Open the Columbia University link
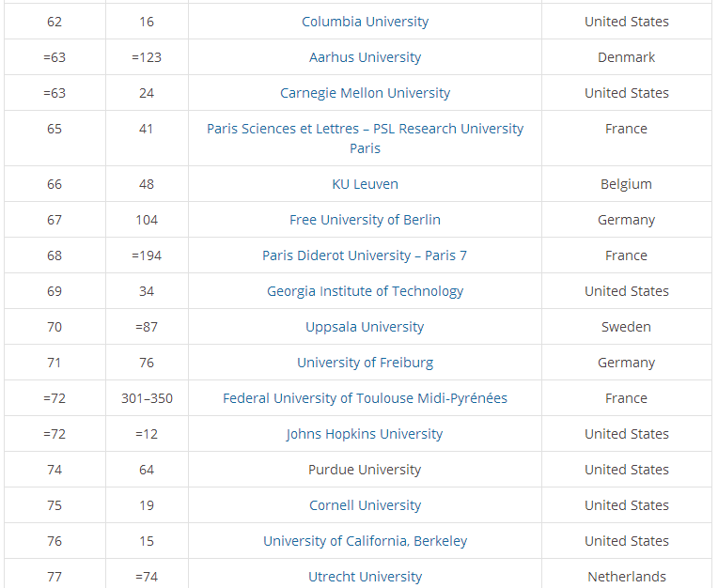 tap(365, 22)
